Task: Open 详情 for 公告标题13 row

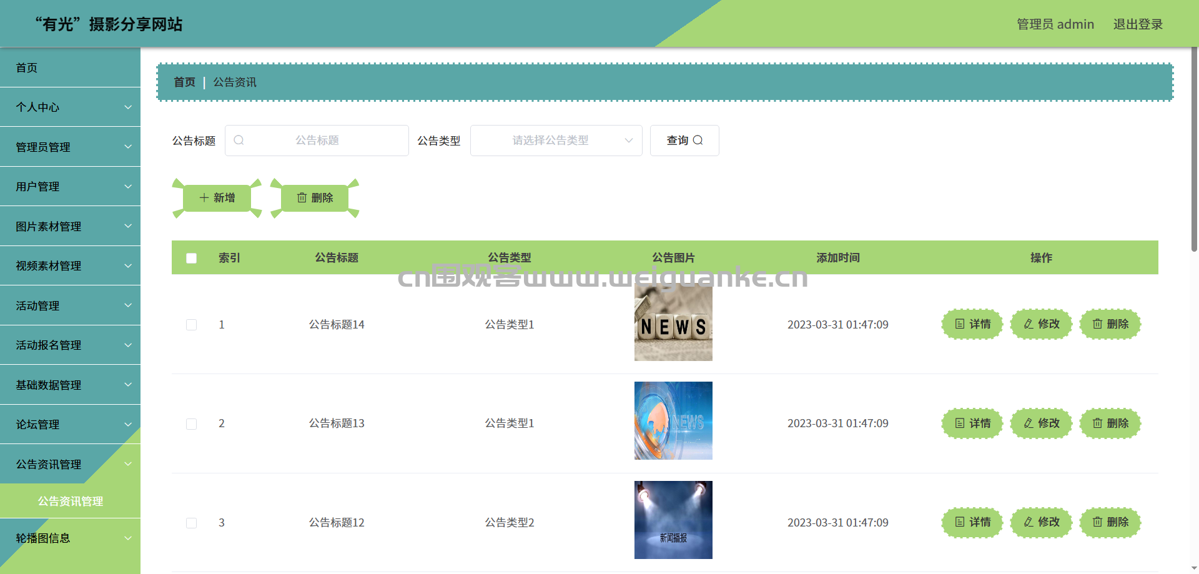Action: point(972,423)
